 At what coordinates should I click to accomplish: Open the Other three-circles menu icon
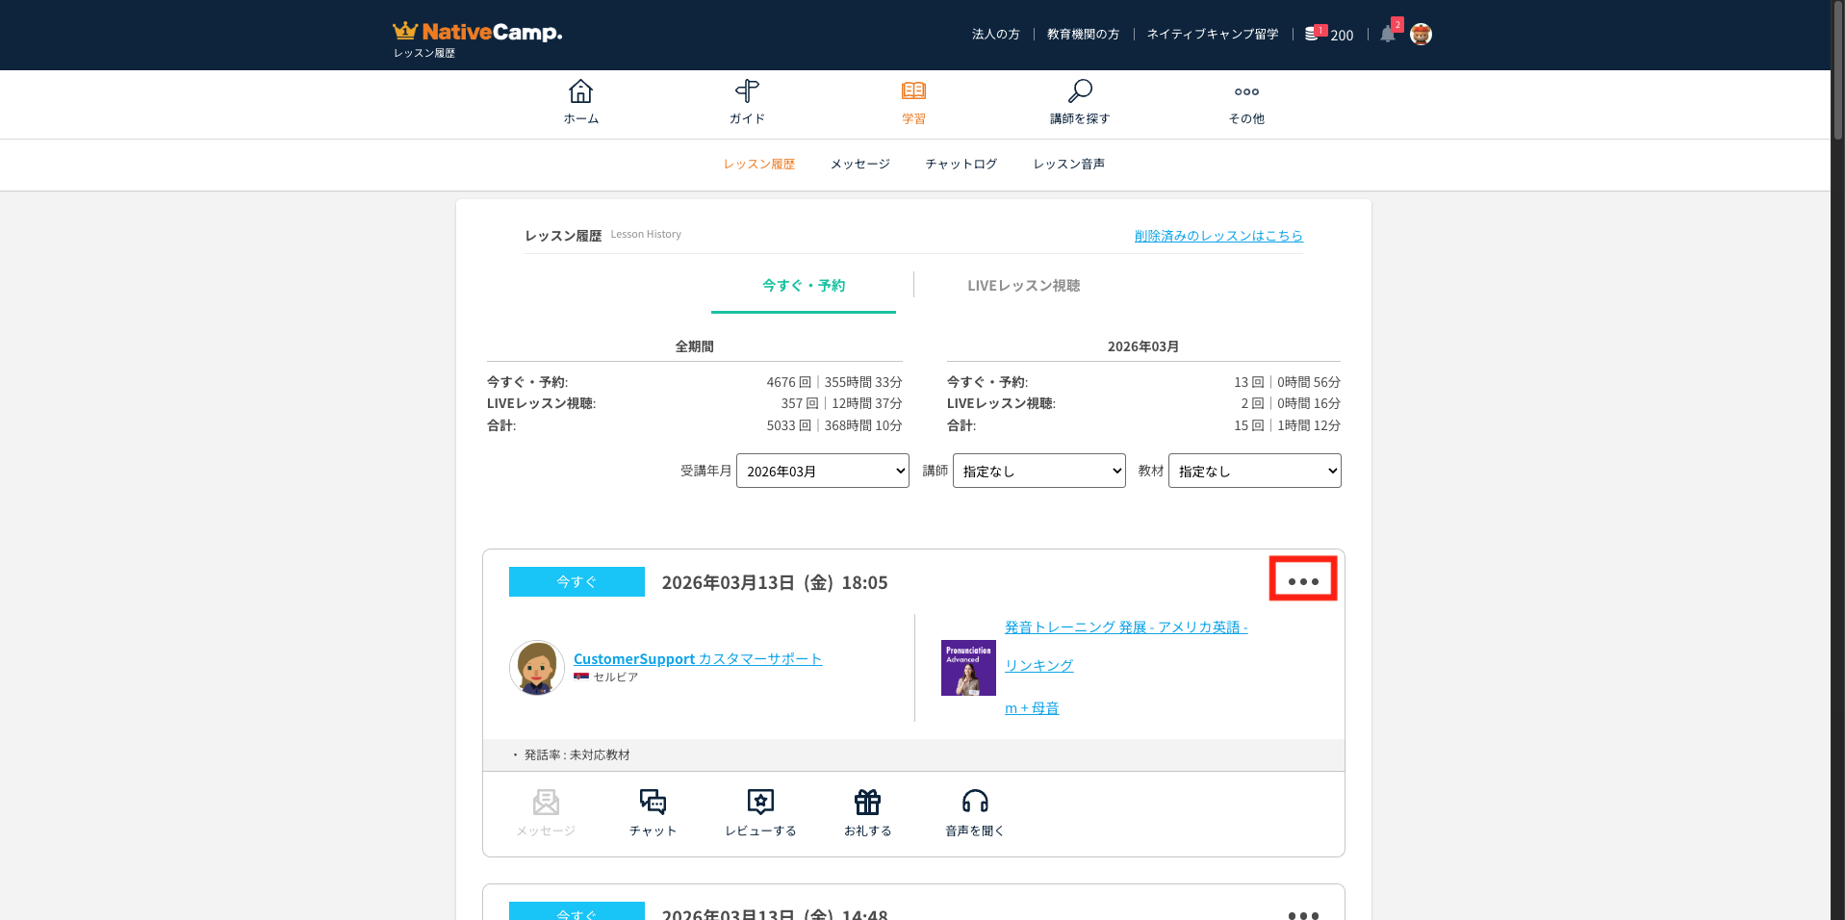pos(1246,91)
